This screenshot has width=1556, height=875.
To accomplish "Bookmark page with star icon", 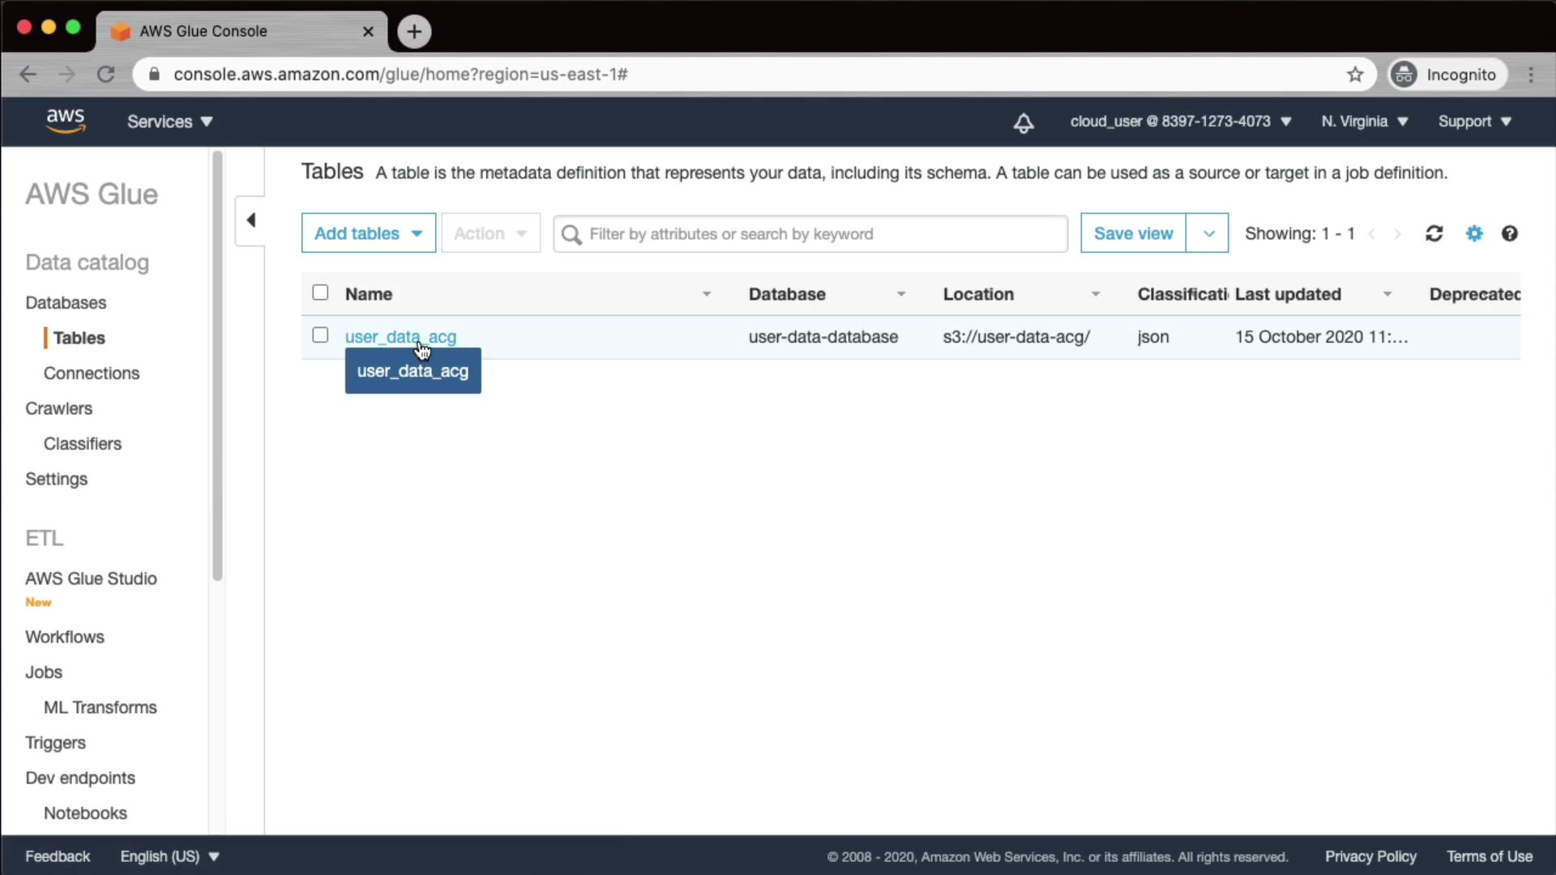I will point(1355,75).
